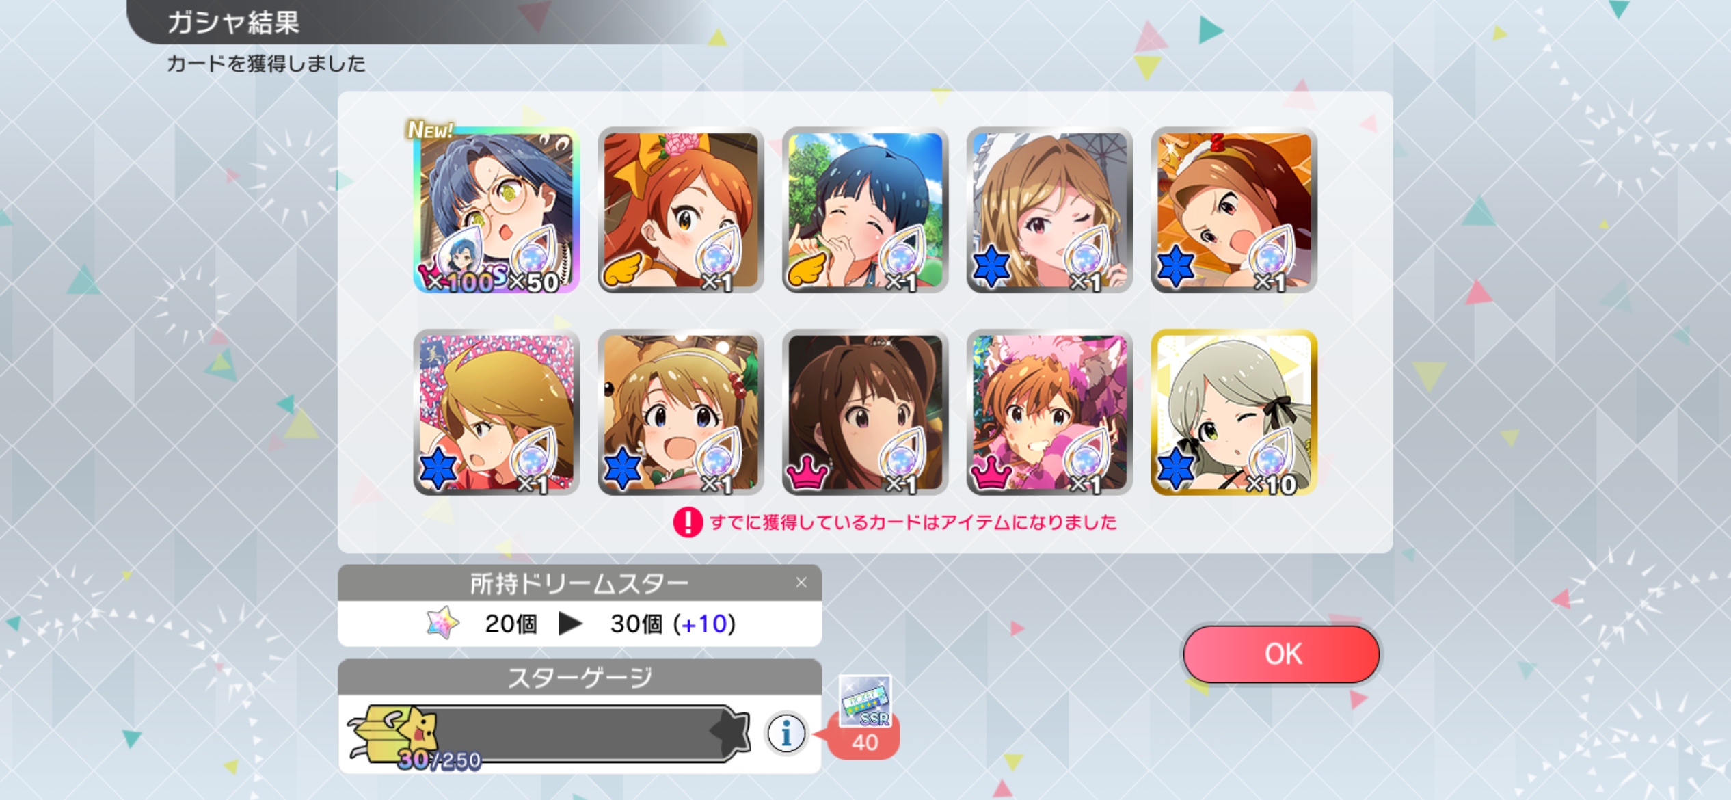Open the dark brown-haired girl card

(865, 412)
